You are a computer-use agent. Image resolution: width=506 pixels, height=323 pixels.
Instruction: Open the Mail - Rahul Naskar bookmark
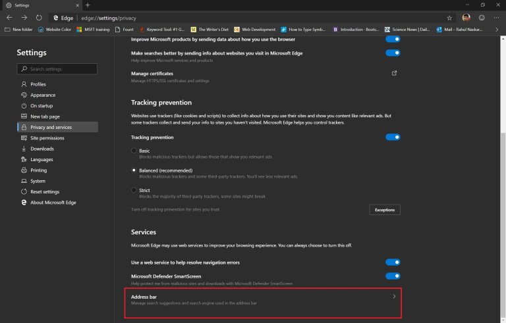[459, 30]
